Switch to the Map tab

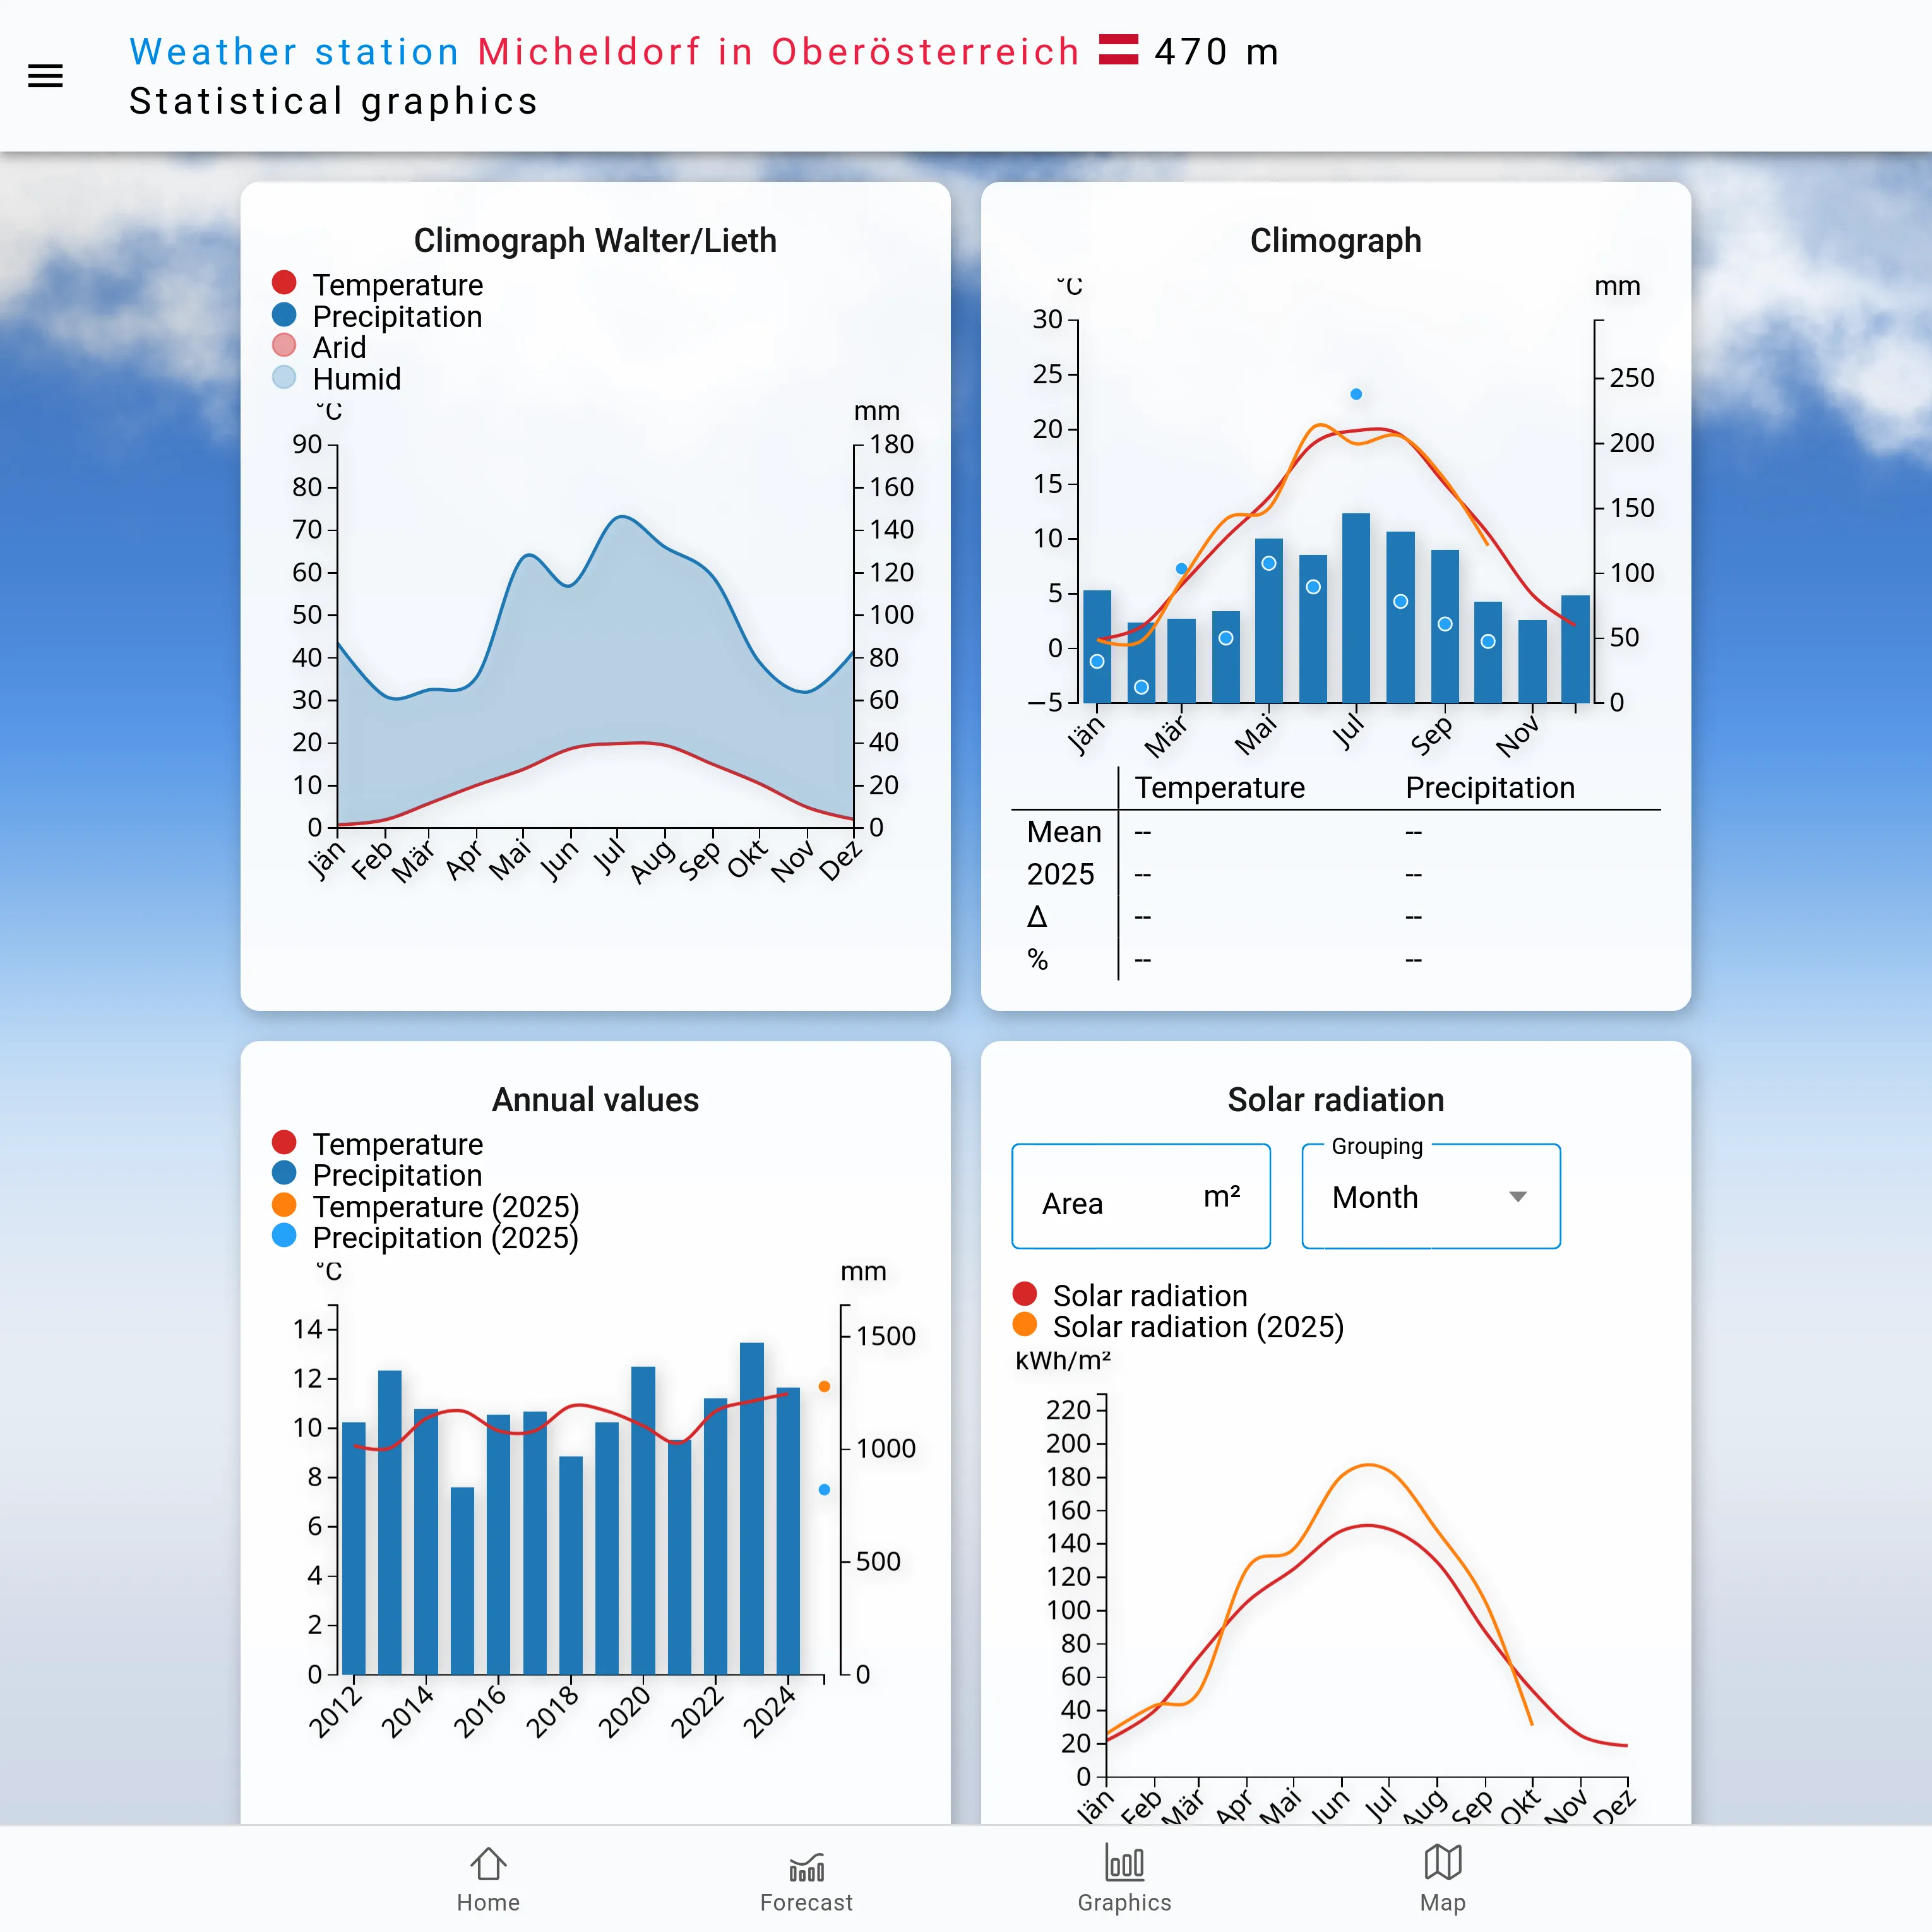tap(1442, 1901)
